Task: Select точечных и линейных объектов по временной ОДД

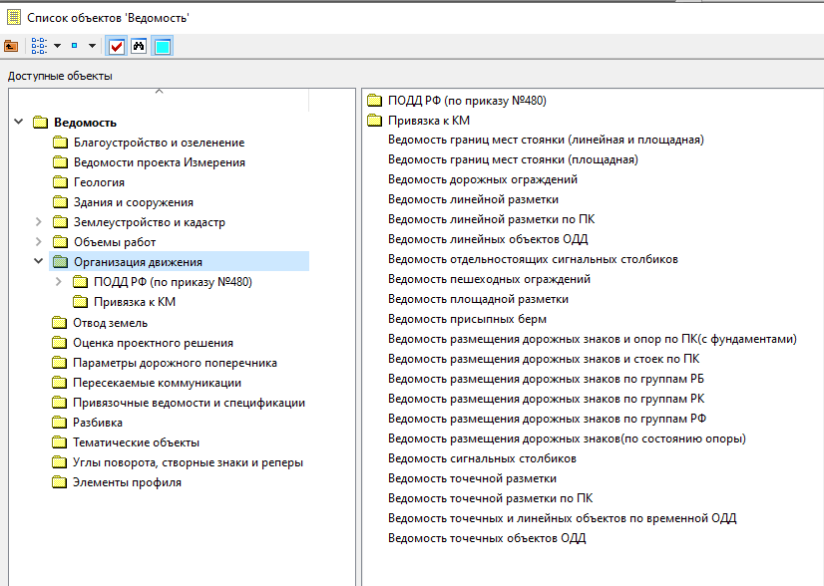Action: tap(563, 519)
